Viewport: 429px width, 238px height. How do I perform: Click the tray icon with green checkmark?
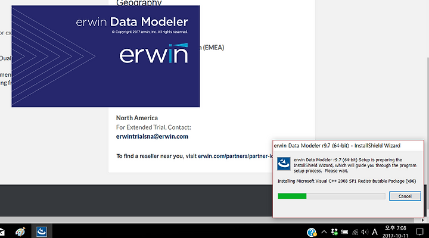334,232
